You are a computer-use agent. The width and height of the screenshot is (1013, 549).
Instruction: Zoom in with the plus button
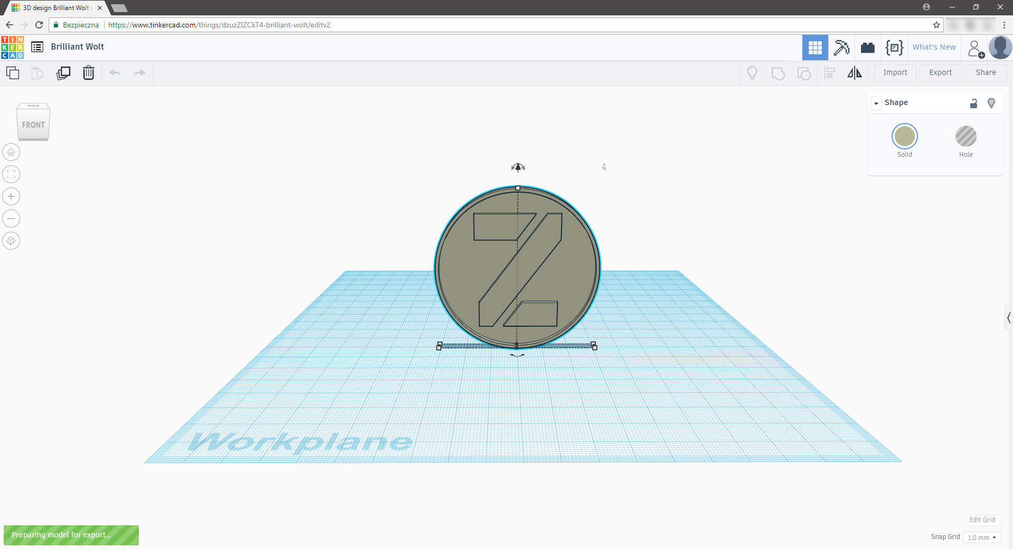coord(11,196)
